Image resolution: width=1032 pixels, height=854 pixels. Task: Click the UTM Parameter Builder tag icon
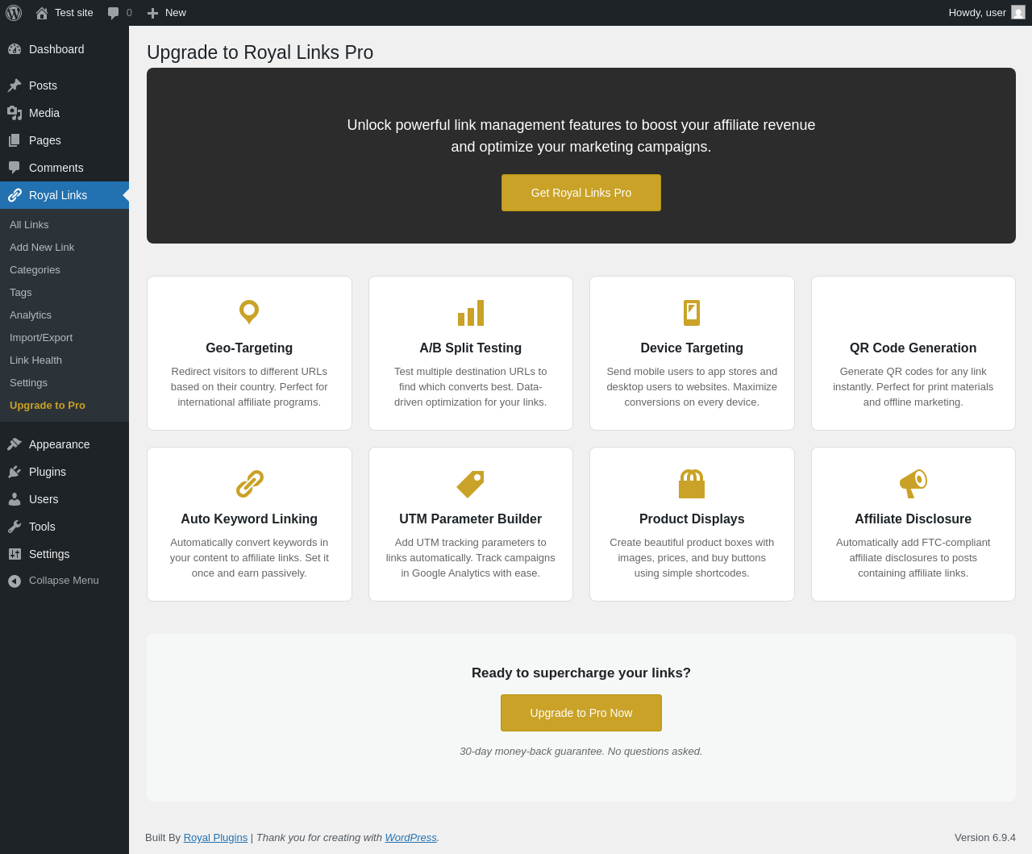(x=470, y=484)
